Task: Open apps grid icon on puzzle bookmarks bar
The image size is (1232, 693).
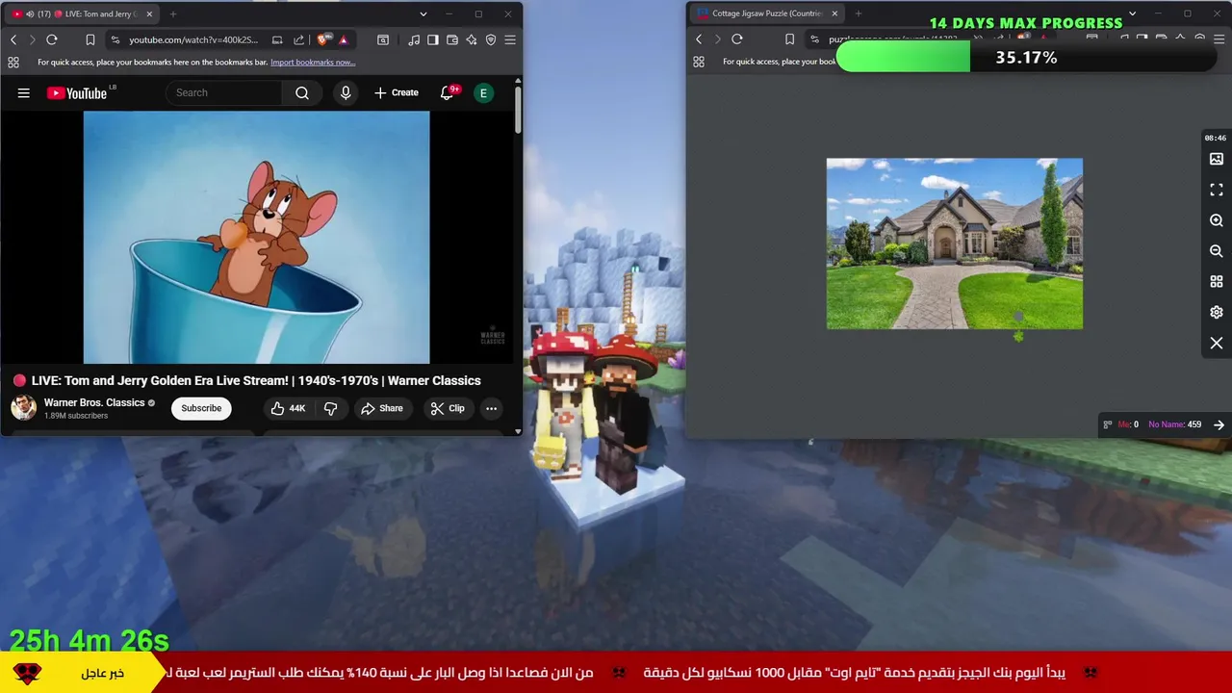Action: pos(699,62)
